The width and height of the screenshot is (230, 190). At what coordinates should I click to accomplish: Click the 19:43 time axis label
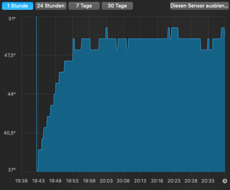point(38,181)
